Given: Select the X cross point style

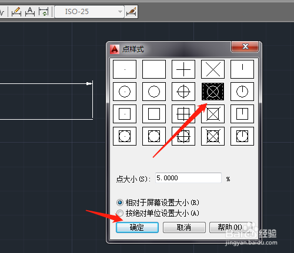Looking at the screenshot, I should click(213, 69).
